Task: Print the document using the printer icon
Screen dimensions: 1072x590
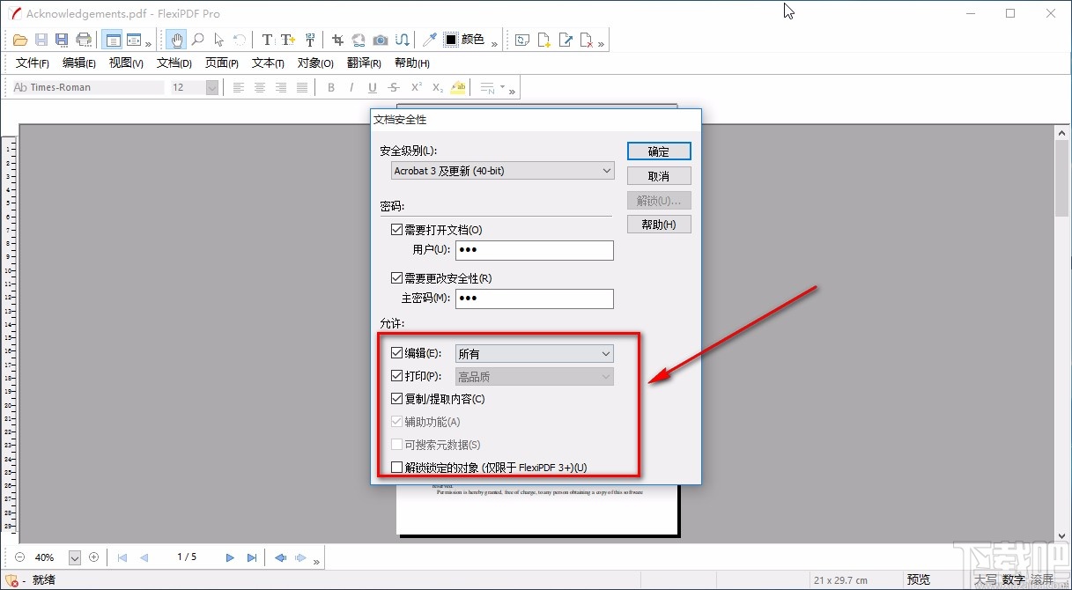Action: pyautogui.click(x=83, y=40)
